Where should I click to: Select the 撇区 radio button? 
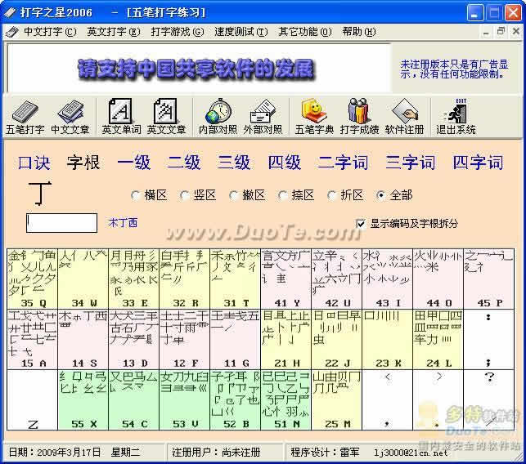pyautogui.click(x=234, y=195)
